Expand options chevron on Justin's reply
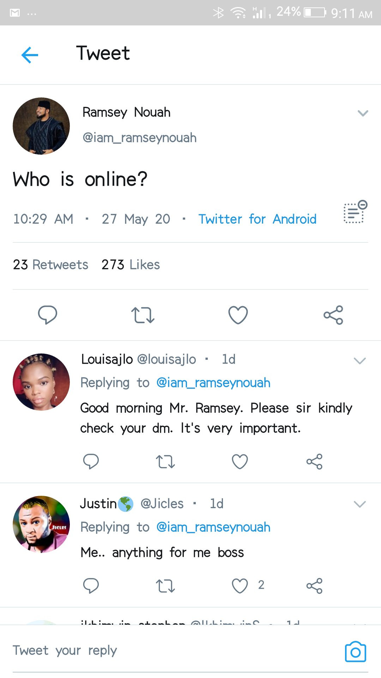This screenshot has height=678, width=381. click(360, 504)
